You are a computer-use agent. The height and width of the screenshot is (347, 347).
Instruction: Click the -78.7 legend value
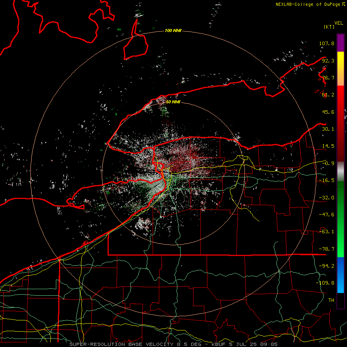coord(327,249)
